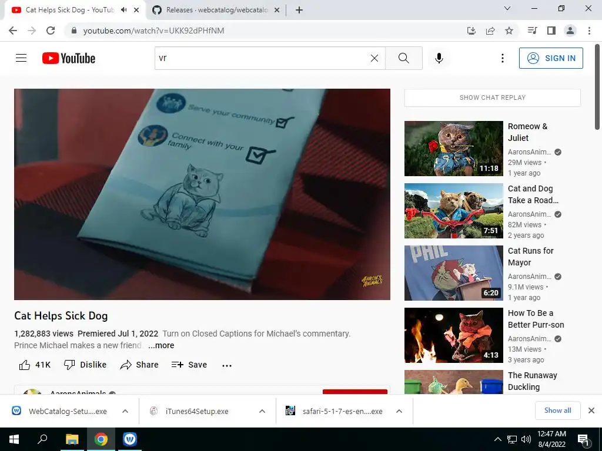Viewport: 602px width, 451px height.
Task: Open a new browser tab
Action: [299, 10]
